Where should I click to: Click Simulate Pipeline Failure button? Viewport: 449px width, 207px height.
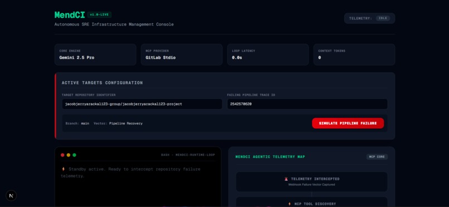point(348,123)
